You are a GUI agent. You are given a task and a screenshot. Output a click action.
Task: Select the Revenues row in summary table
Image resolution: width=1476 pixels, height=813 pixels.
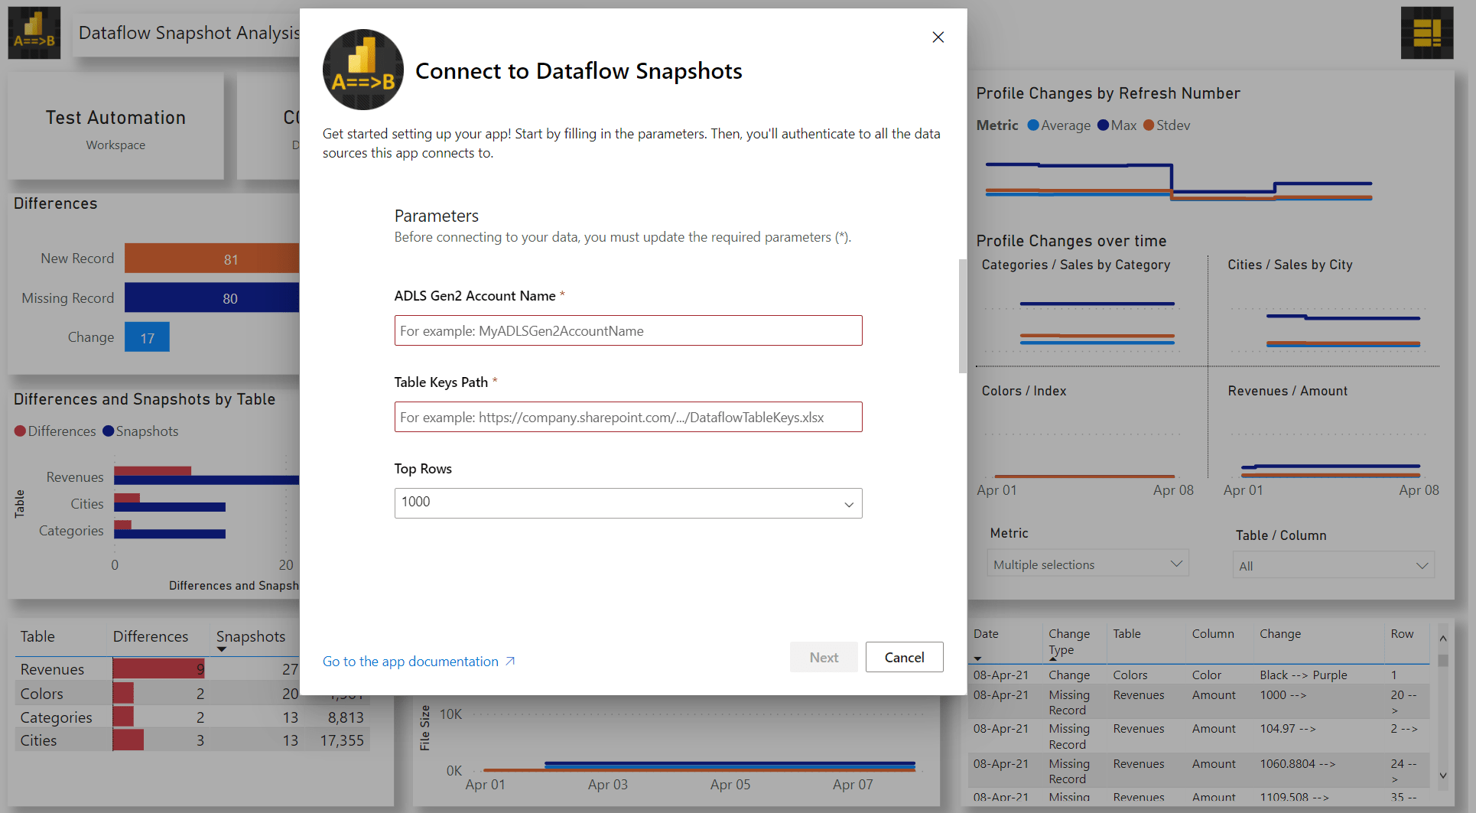191,669
